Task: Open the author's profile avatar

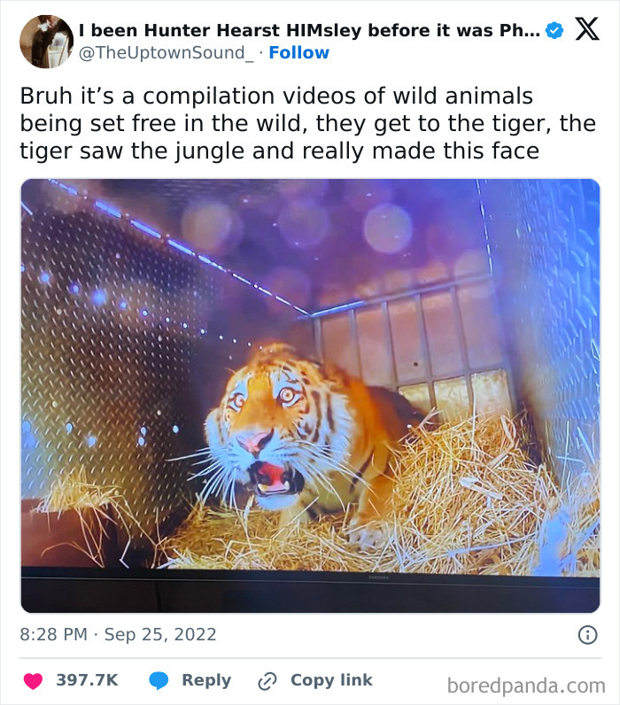Action: tap(46, 42)
